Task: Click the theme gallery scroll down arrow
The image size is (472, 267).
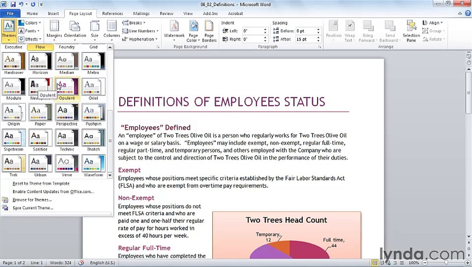Action: (110, 175)
